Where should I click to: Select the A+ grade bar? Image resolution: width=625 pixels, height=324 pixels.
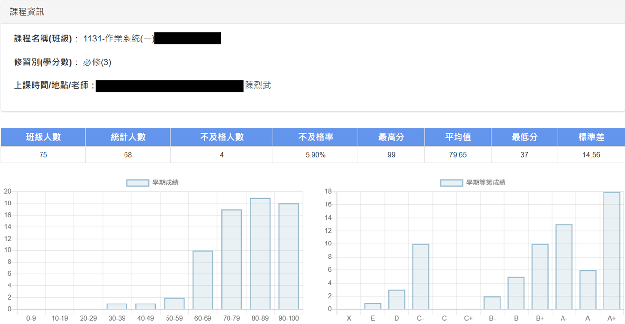612,251
